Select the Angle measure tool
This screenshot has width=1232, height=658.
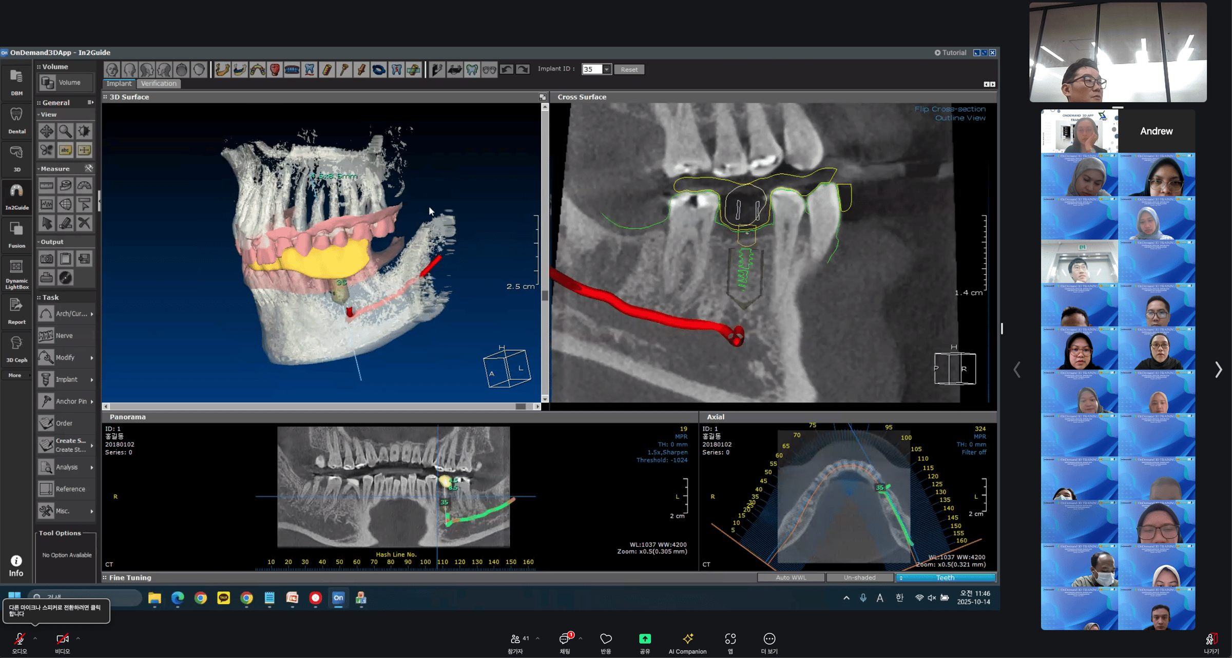point(84,186)
